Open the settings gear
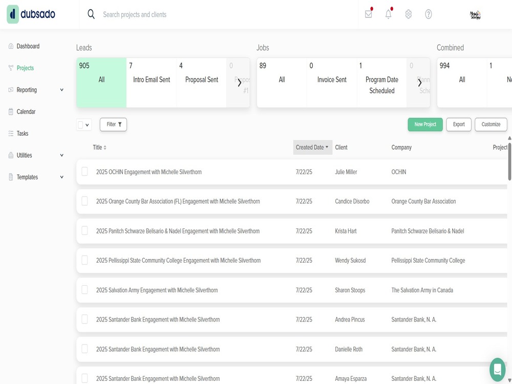512x384 pixels. tap(408, 14)
